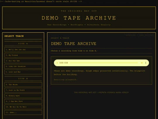Click the large DEMO TAPE ARCHIVE banner title
Image resolution: width=158 pixels, height=119 pixels.
tap(79, 18)
